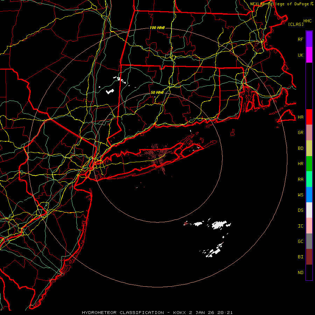Click the [CLAS] units label
This screenshot has height=315, width=315.
click(296, 24)
